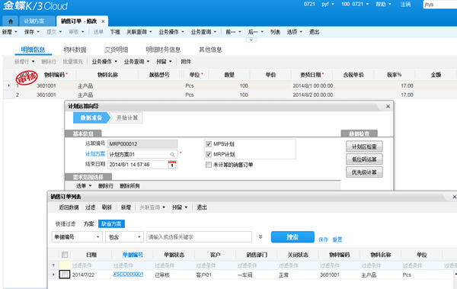The image size is (457, 289).
Task: Click 删除所有 in the wizard
Action: (129, 186)
